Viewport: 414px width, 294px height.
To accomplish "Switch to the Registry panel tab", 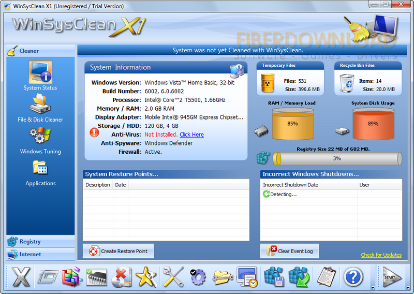I will (x=40, y=241).
